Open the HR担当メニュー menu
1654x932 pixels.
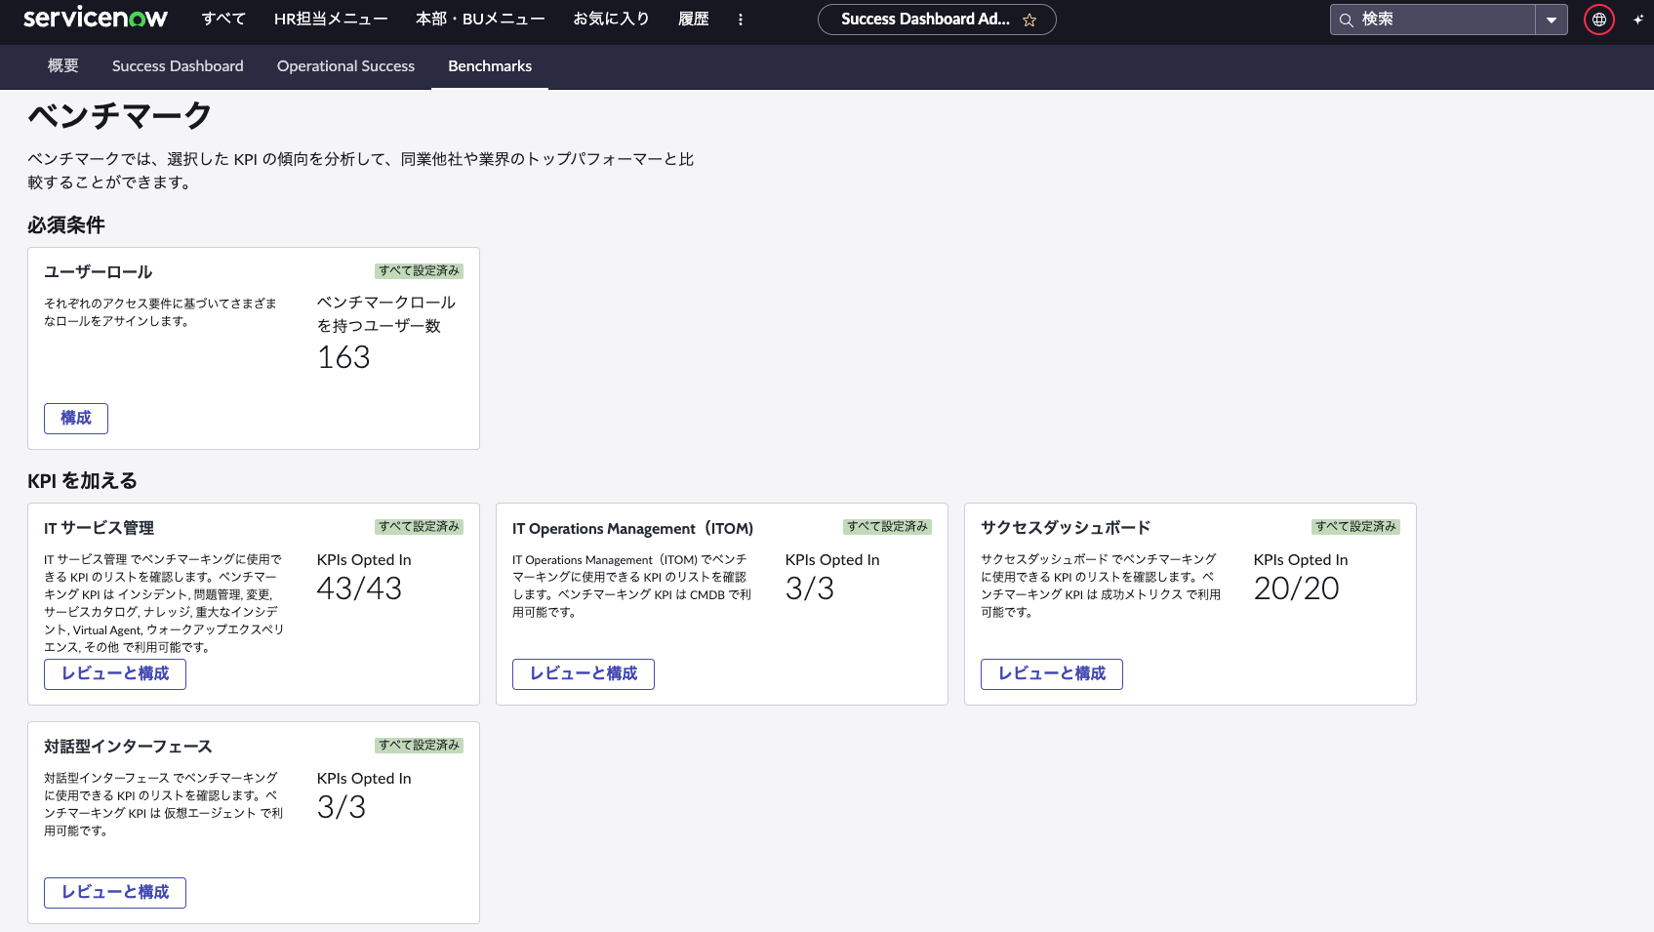331,19
